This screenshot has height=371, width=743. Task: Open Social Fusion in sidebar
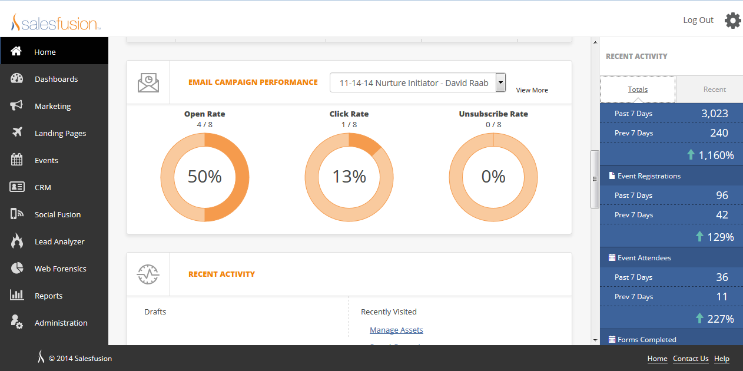pyautogui.click(x=54, y=214)
